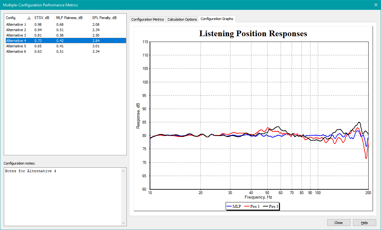The width and height of the screenshot is (381, 230).
Task: Sort by the MLP Flatness, dB column
Action: point(72,18)
